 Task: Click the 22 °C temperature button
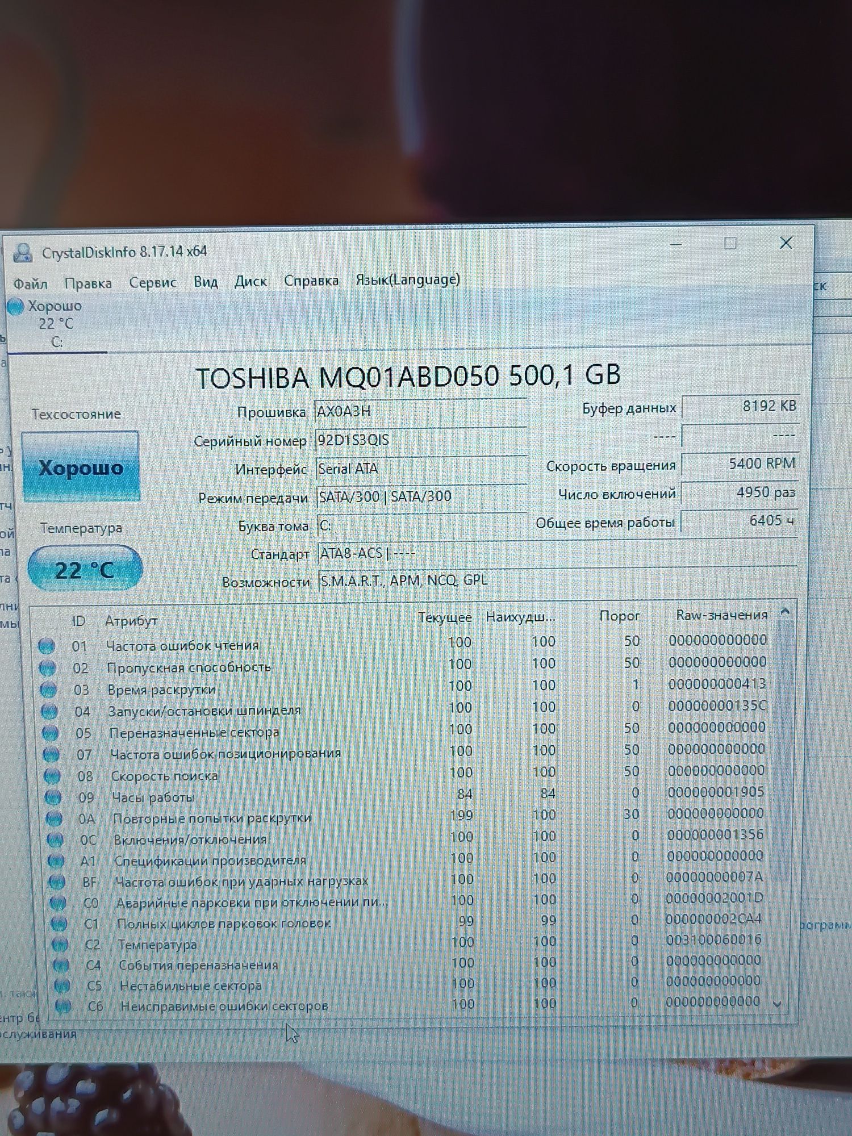(85, 569)
